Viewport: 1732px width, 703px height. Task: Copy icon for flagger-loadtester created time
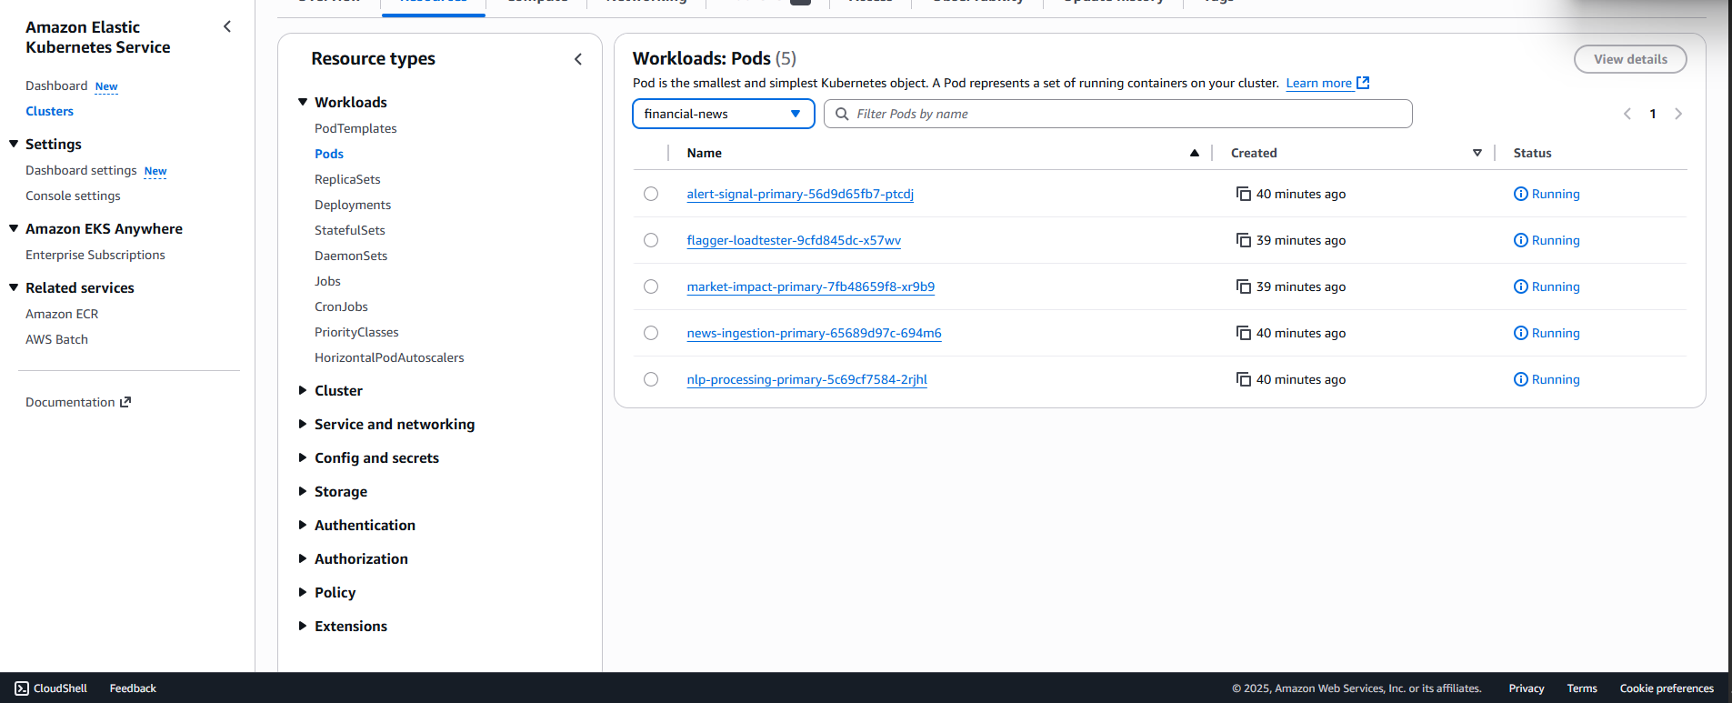click(1243, 240)
